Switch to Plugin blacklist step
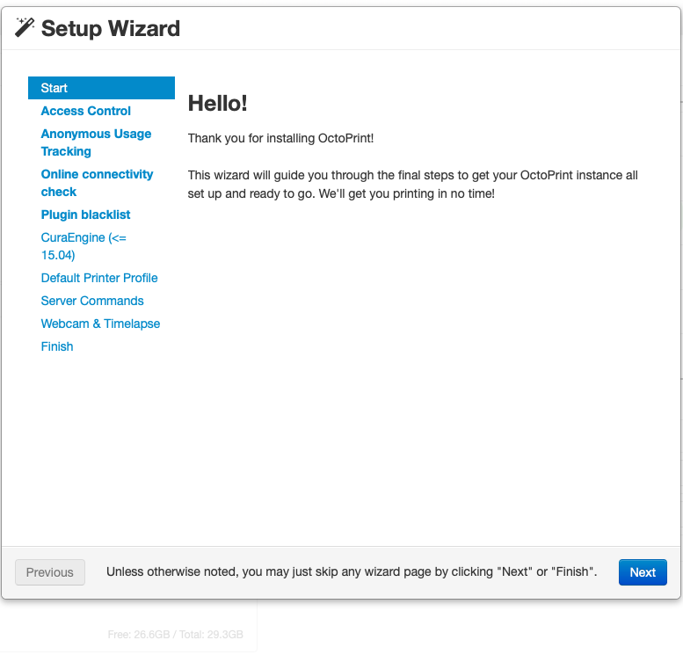Image resolution: width=683 pixels, height=662 pixels. pos(85,215)
